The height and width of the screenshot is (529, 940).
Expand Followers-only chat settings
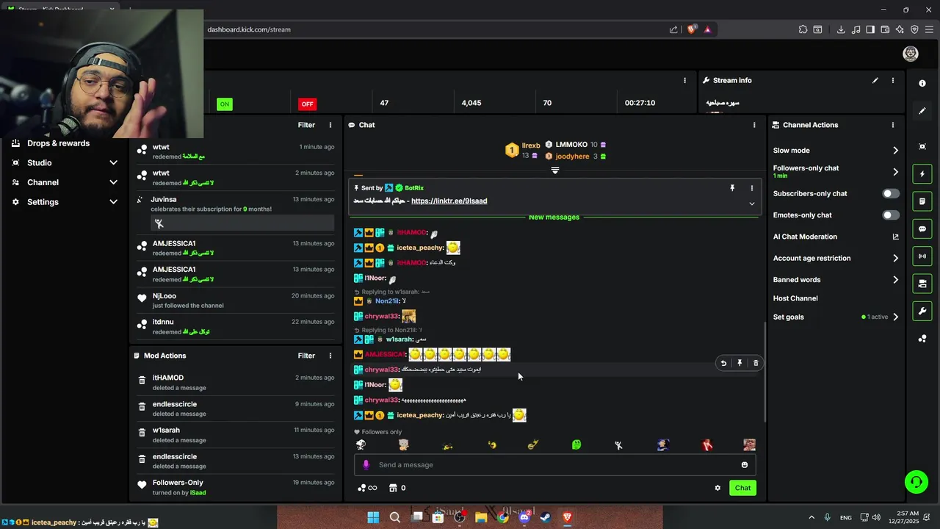pos(895,172)
